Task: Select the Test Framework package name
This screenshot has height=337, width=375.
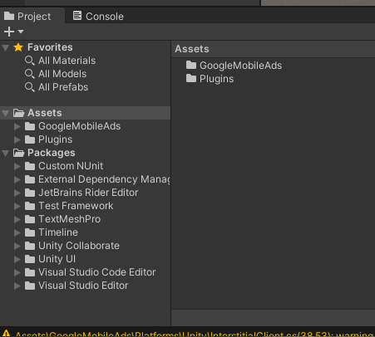Action: 76,206
